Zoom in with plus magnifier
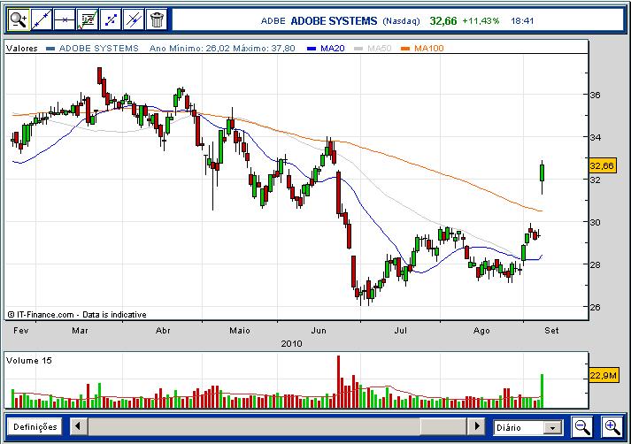631x444 pixels. pos(612,426)
